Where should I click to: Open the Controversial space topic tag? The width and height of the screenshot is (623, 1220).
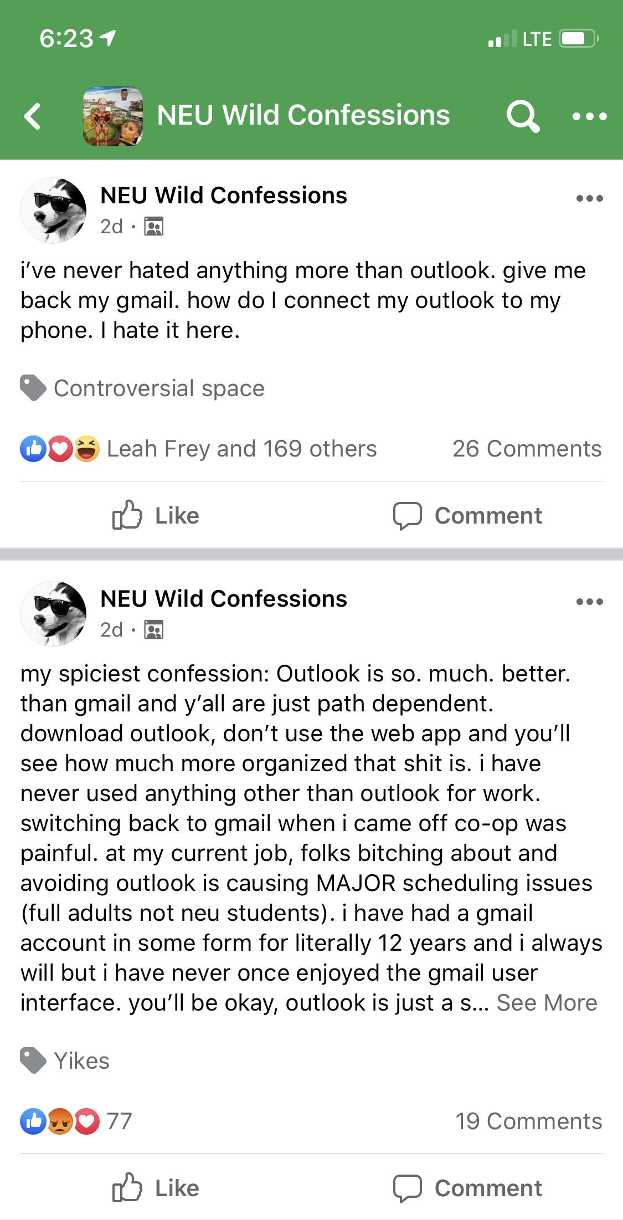pos(158,388)
